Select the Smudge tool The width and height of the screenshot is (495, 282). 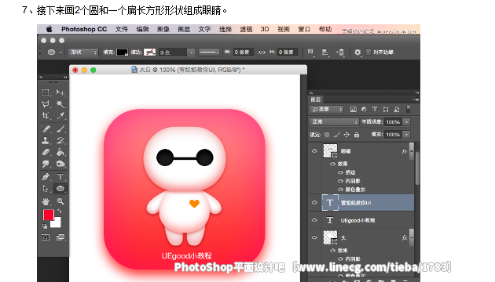(46, 164)
